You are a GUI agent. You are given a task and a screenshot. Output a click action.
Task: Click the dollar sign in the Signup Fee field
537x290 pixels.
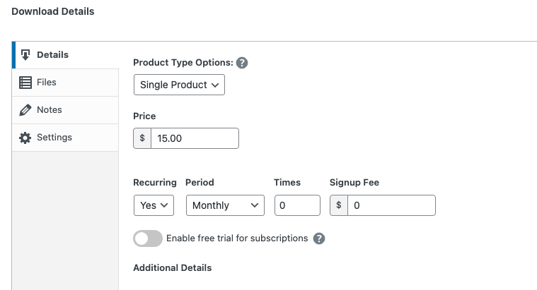[339, 205]
